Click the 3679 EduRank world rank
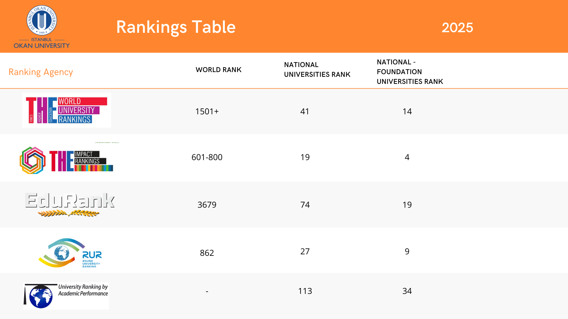The image size is (568, 319). click(x=207, y=205)
